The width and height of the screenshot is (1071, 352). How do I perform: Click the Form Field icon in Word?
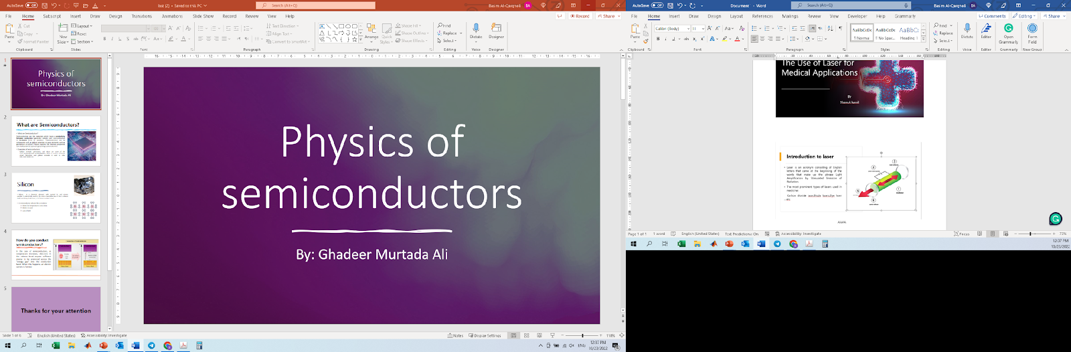(x=1032, y=32)
